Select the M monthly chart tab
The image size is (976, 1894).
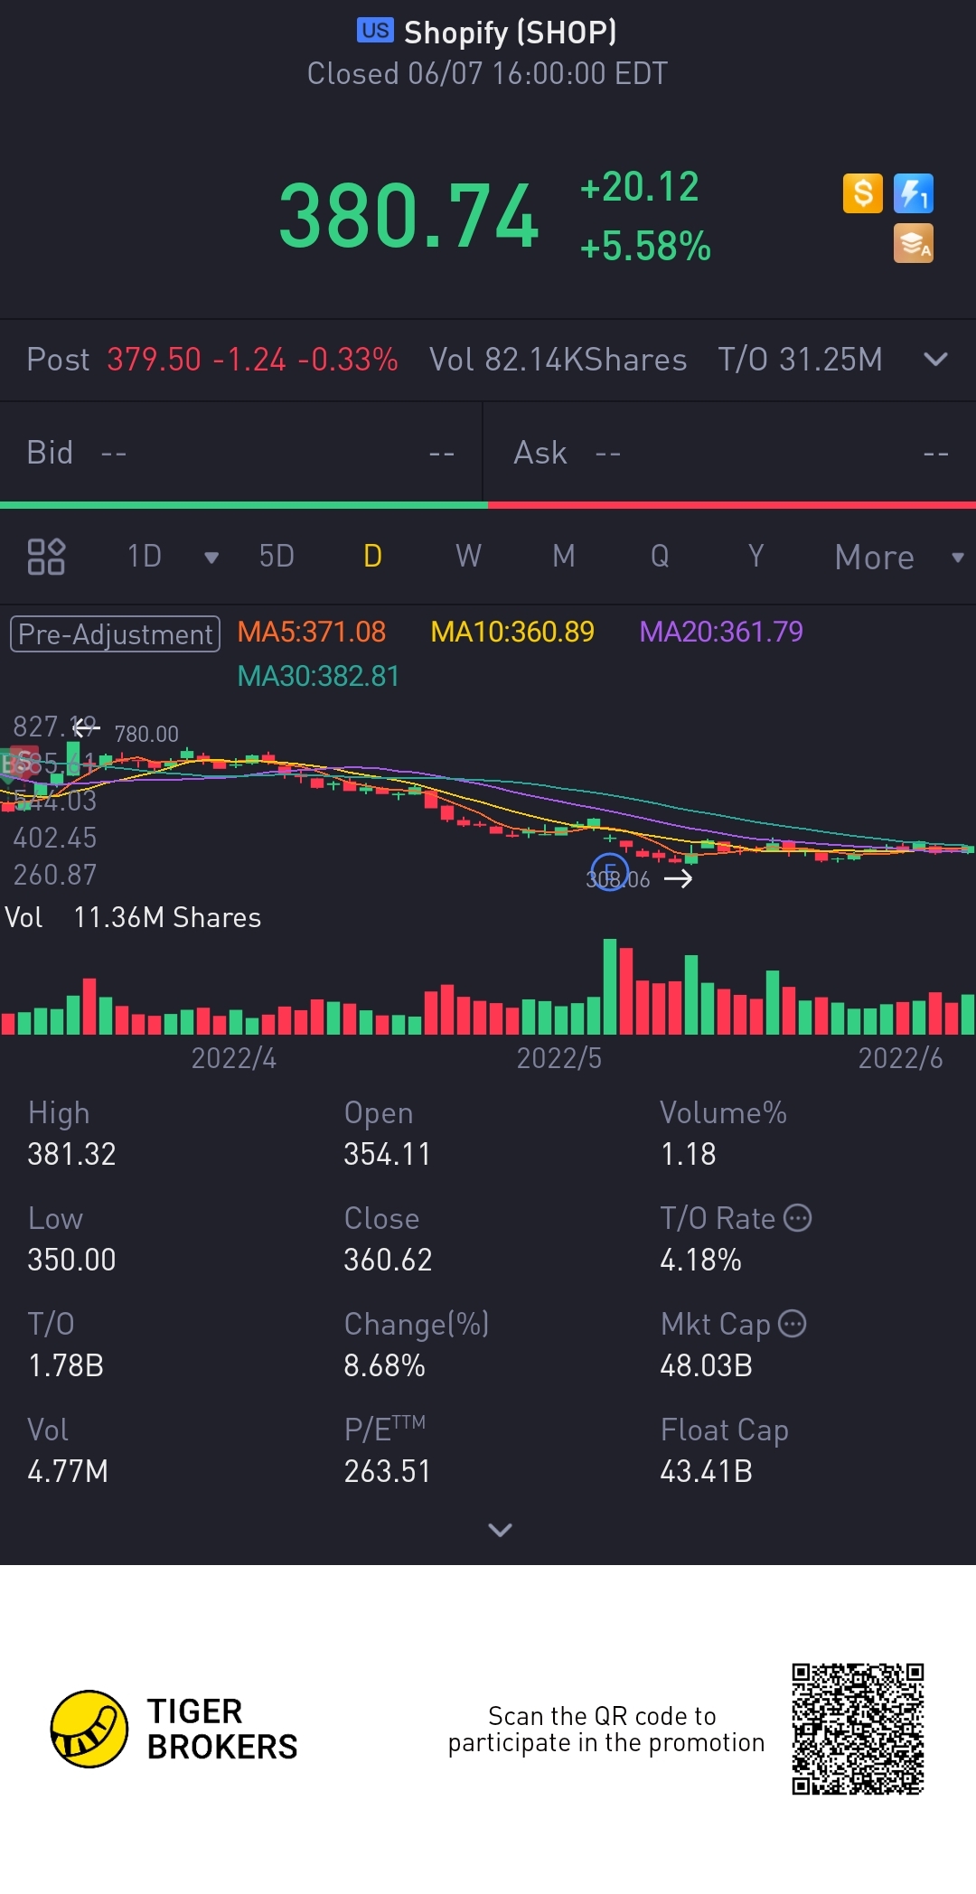(564, 557)
